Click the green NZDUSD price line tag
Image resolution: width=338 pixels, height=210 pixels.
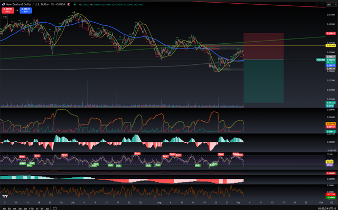(321, 60)
